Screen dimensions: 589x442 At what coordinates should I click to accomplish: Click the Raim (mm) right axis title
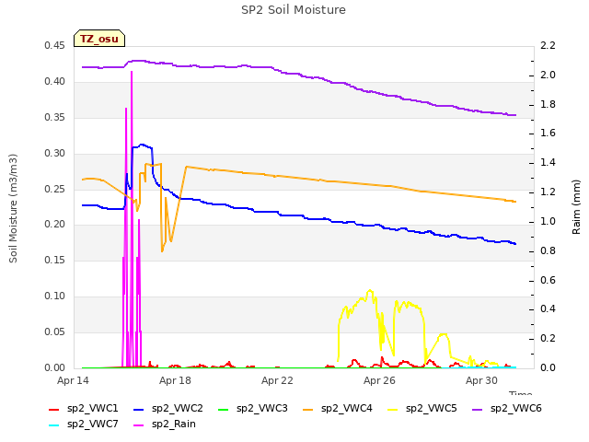[576, 207]
